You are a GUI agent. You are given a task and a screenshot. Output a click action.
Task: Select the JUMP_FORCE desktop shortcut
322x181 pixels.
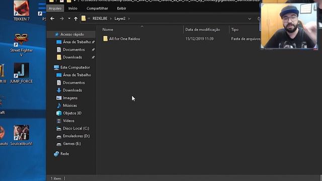(x=21, y=73)
